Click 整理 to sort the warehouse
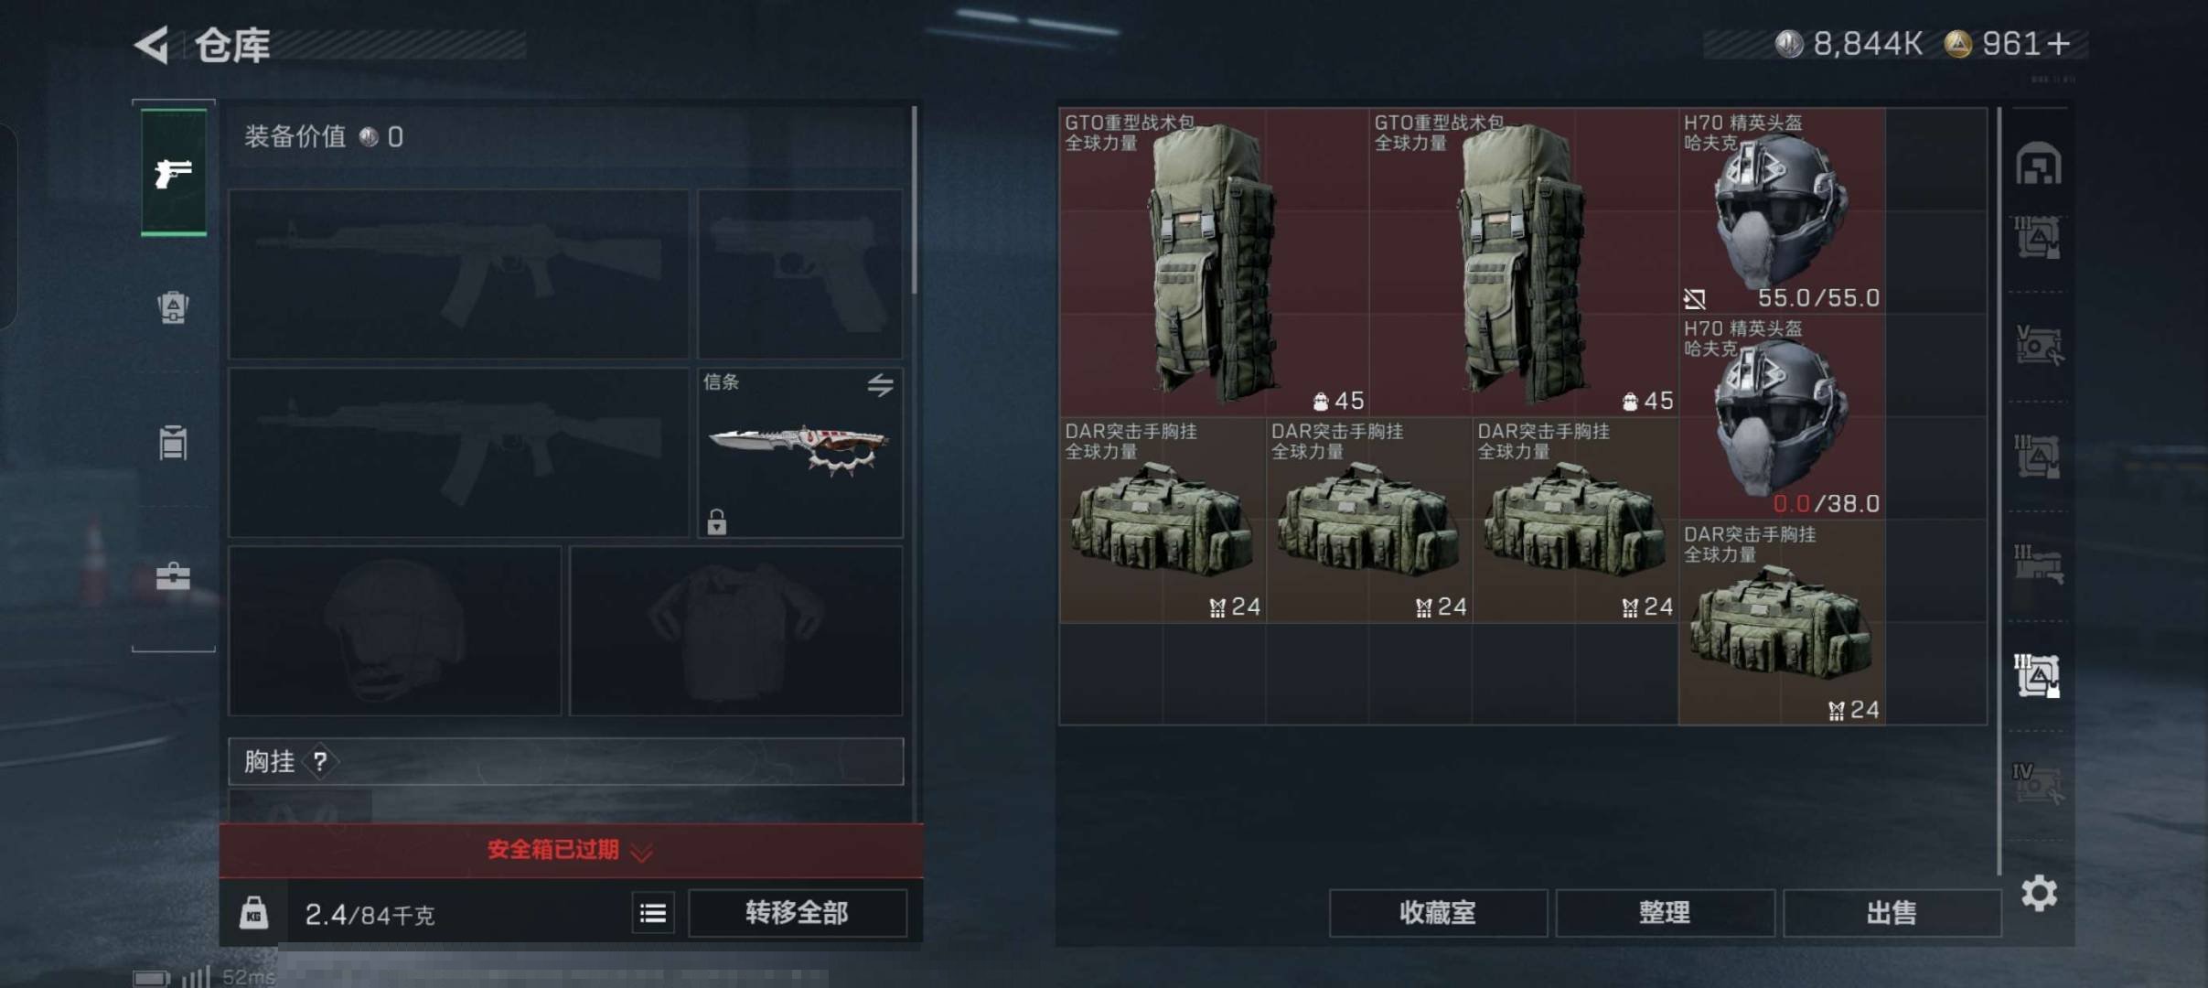 pyautogui.click(x=1665, y=913)
